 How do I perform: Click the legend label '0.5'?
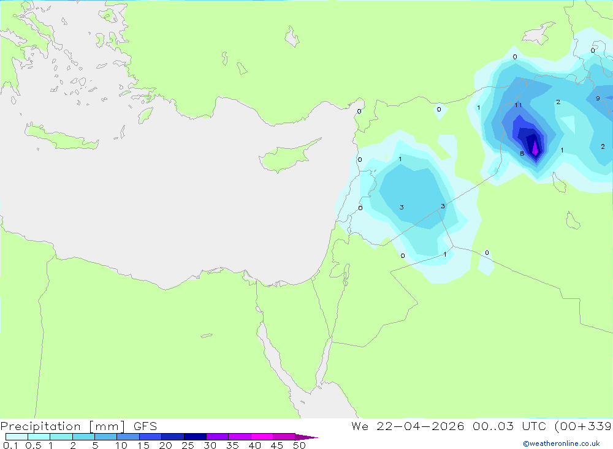(33, 445)
